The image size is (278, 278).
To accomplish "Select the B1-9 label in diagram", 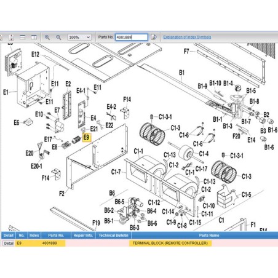I will [202, 86].
